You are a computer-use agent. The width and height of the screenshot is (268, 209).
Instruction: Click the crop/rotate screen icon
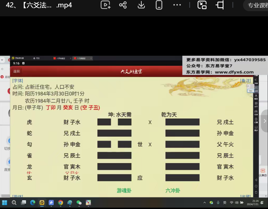[x=220, y=5]
